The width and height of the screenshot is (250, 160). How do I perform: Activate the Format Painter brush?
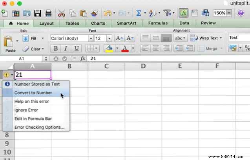(94, 13)
